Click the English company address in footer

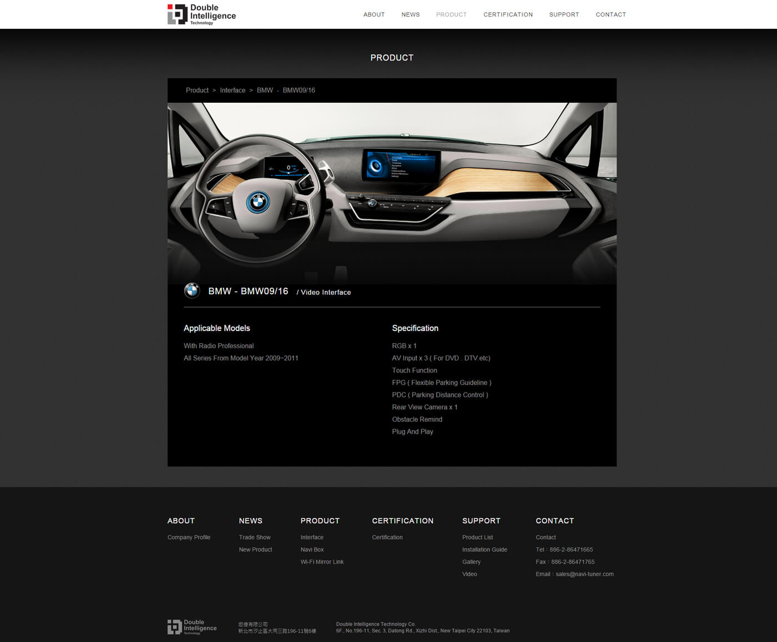pos(422,631)
